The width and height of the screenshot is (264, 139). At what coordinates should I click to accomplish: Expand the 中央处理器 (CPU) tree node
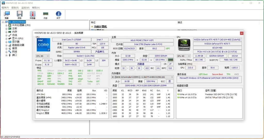(6, 25)
